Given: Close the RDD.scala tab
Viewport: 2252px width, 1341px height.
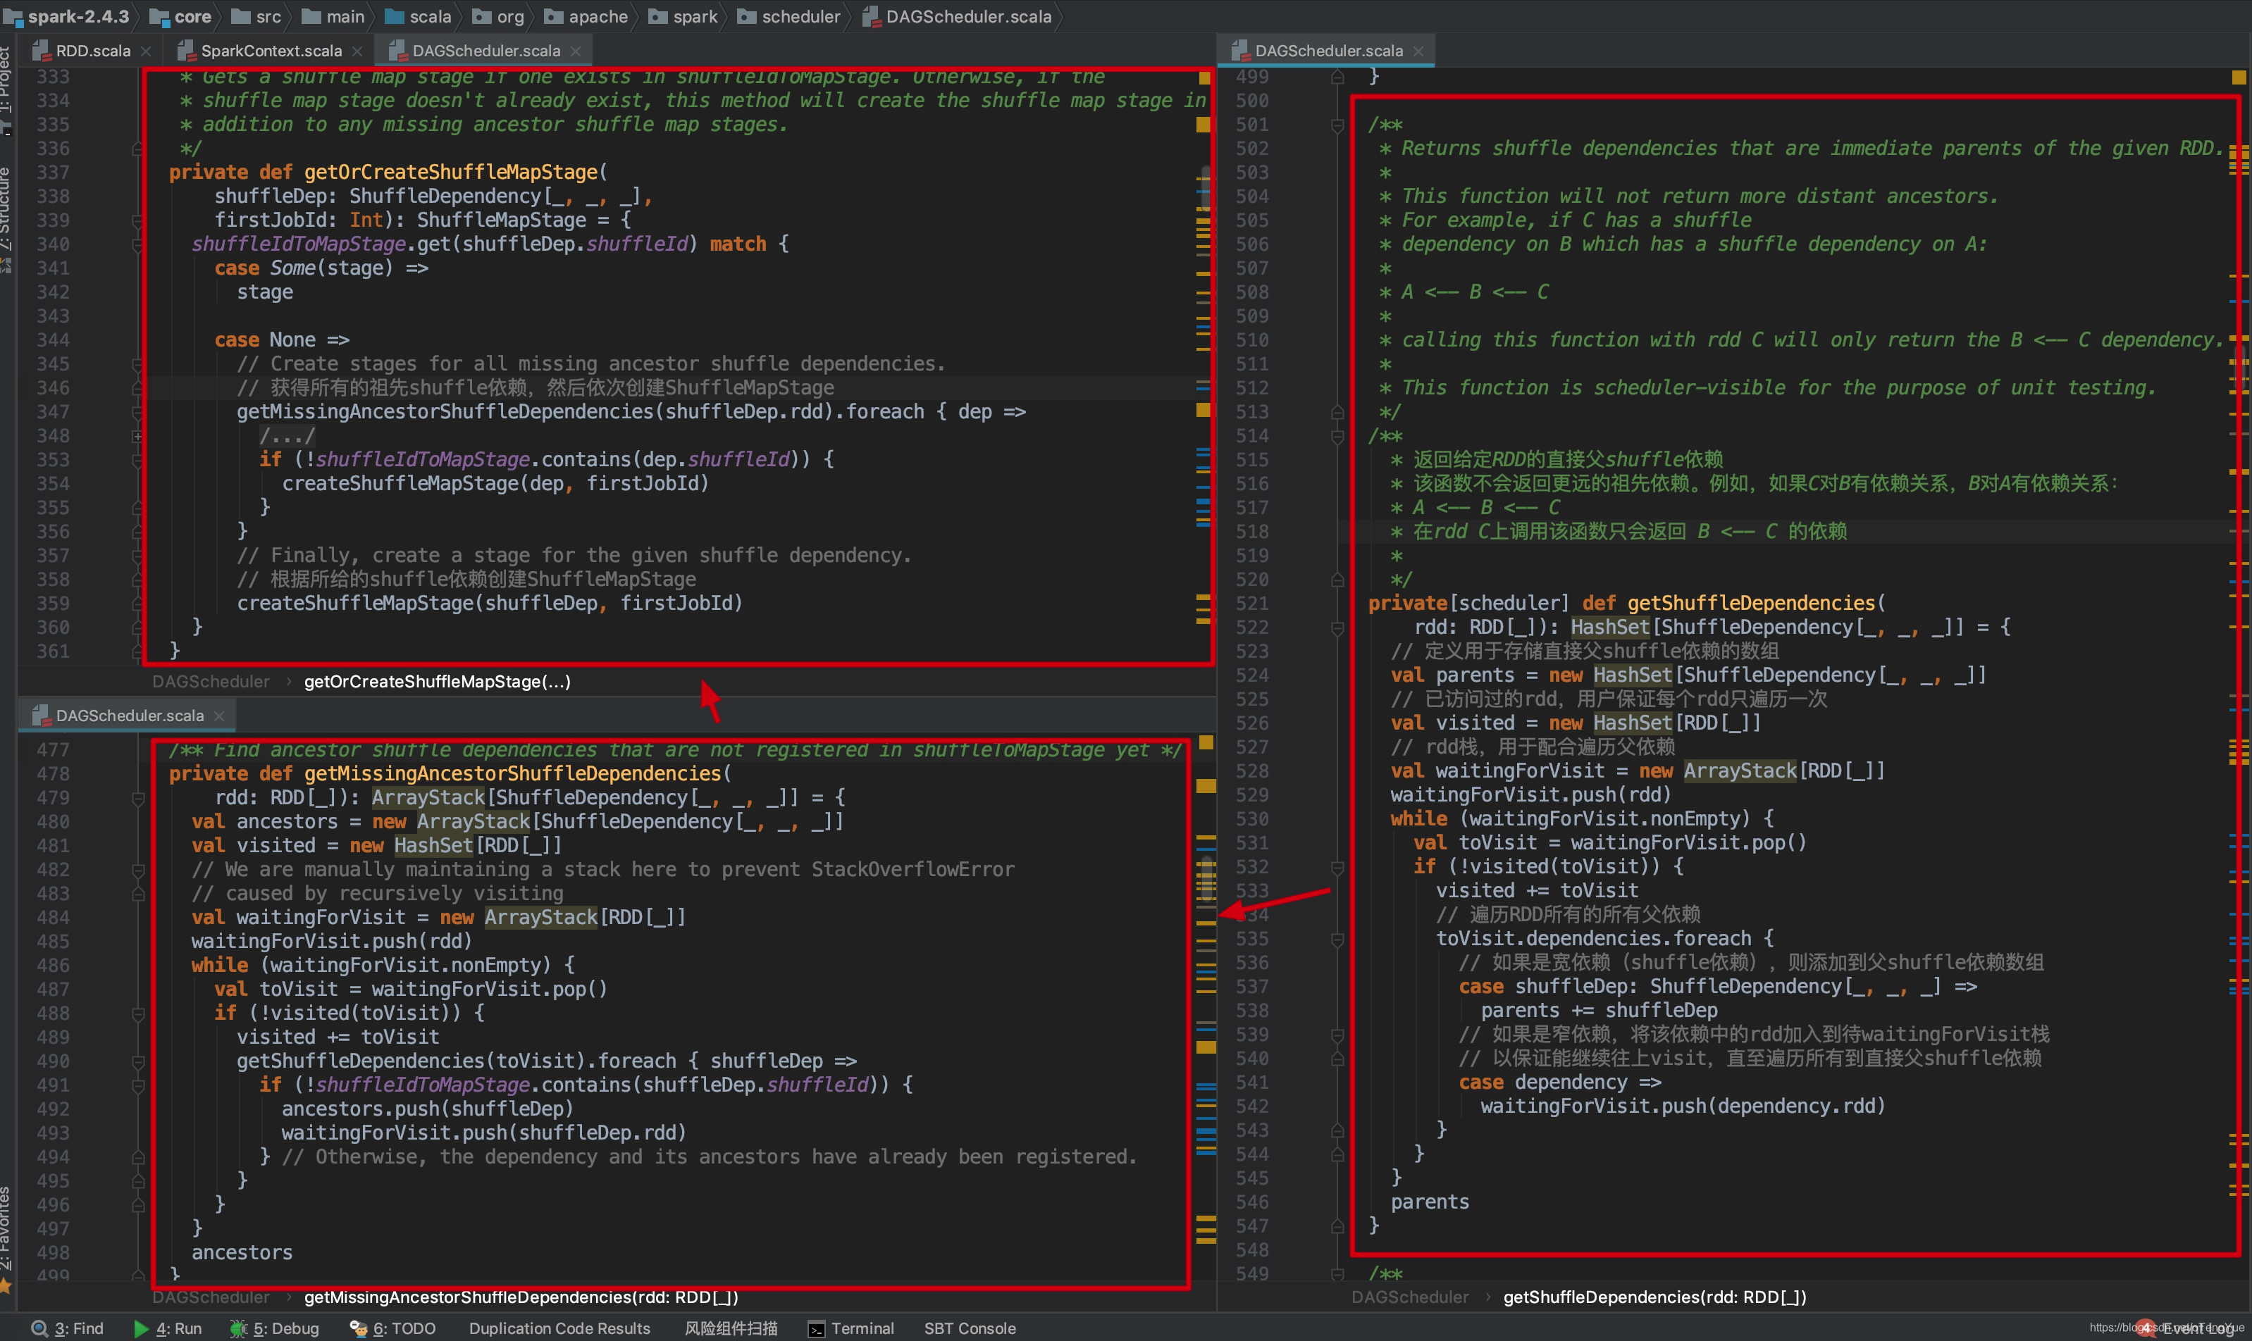Looking at the screenshot, I should pos(146,51).
